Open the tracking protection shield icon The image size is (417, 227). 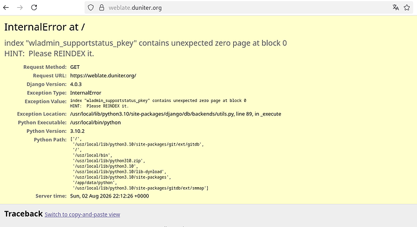[91, 8]
